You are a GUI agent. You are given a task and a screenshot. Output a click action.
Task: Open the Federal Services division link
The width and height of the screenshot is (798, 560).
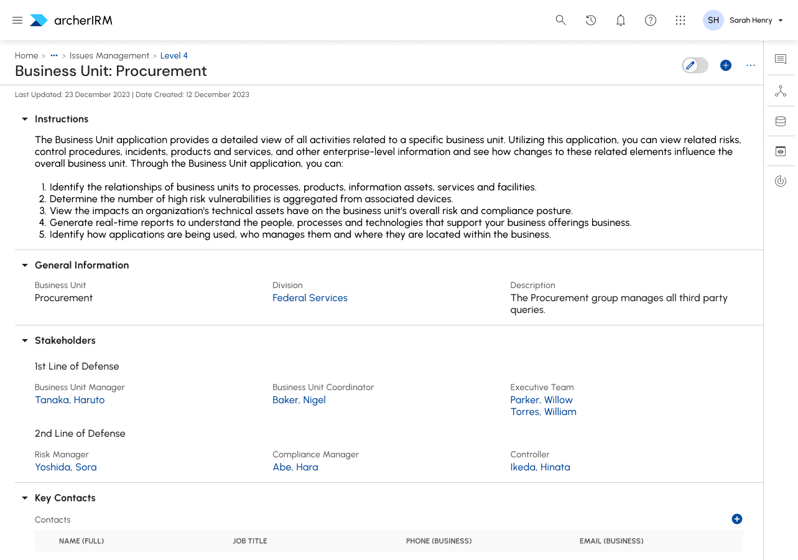pos(310,298)
